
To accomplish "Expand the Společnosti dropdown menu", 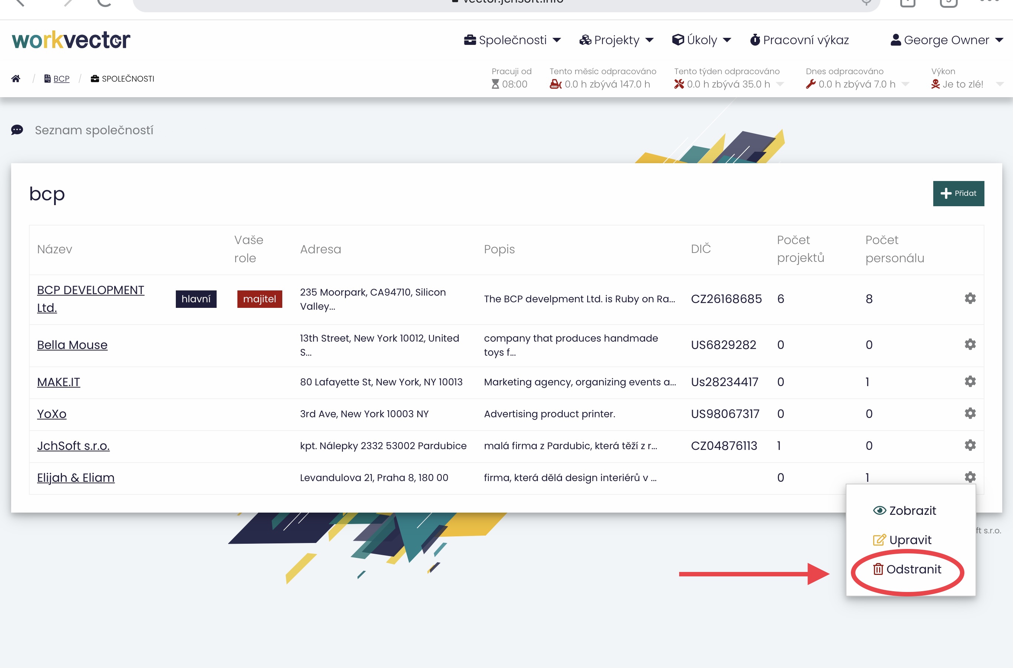I will [513, 40].
